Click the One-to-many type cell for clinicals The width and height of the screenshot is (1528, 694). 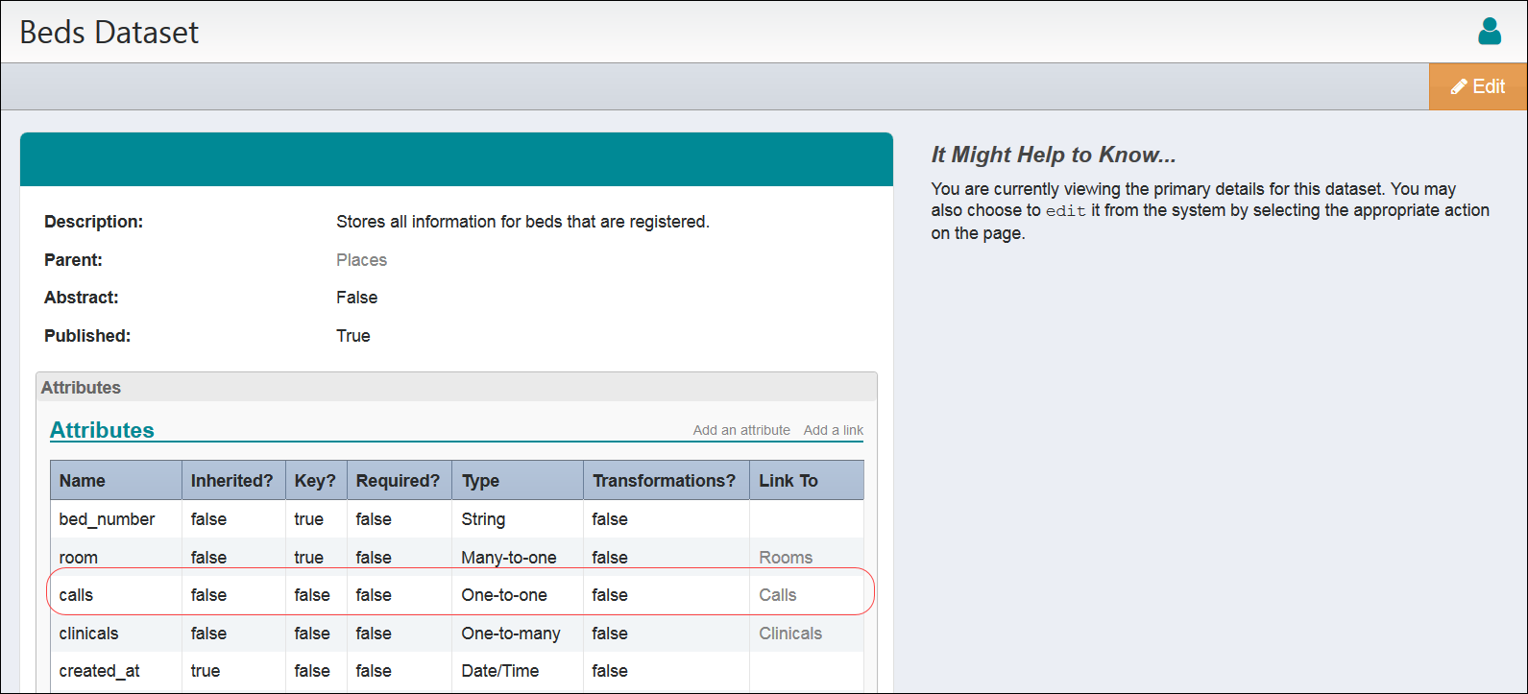coord(510,634)
